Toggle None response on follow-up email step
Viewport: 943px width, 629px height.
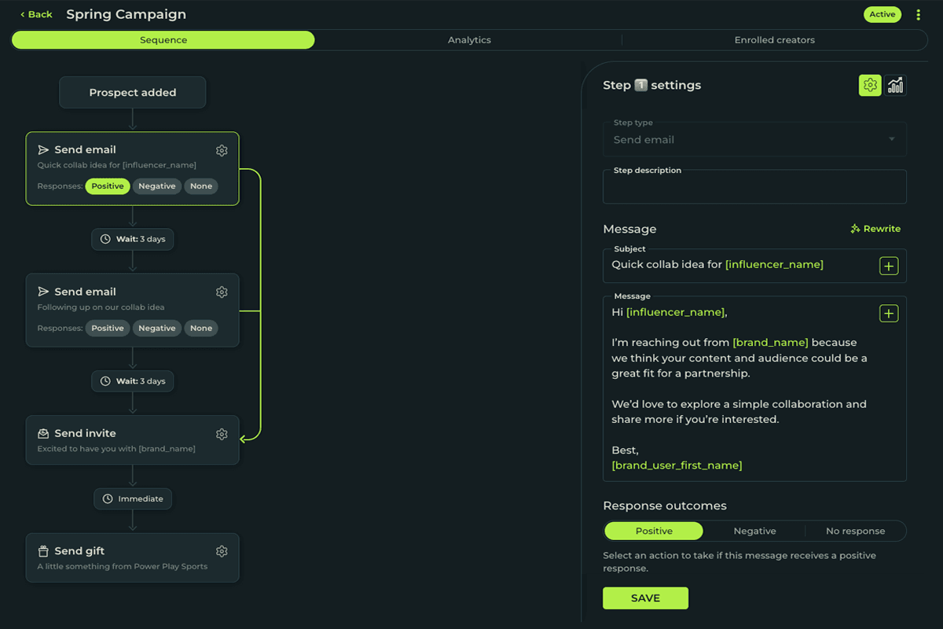click(201, 328)
